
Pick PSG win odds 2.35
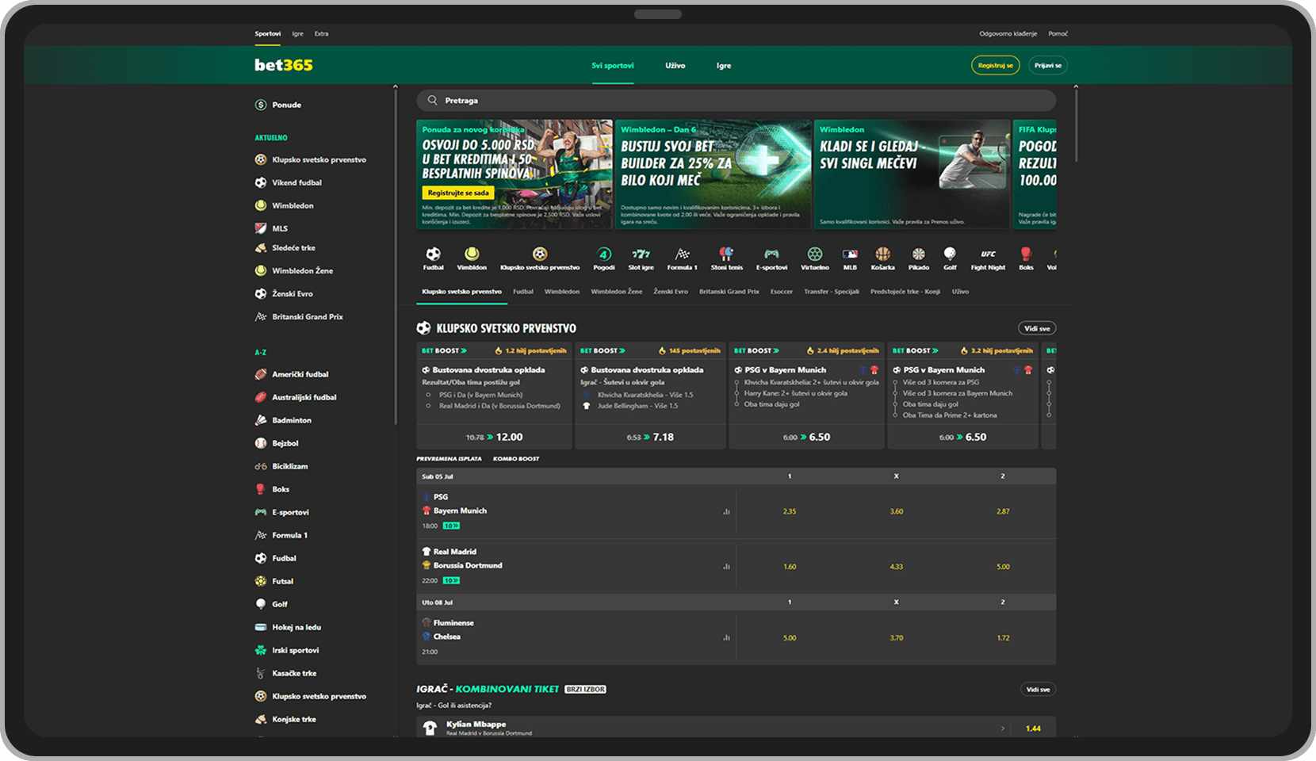(790, 511)
